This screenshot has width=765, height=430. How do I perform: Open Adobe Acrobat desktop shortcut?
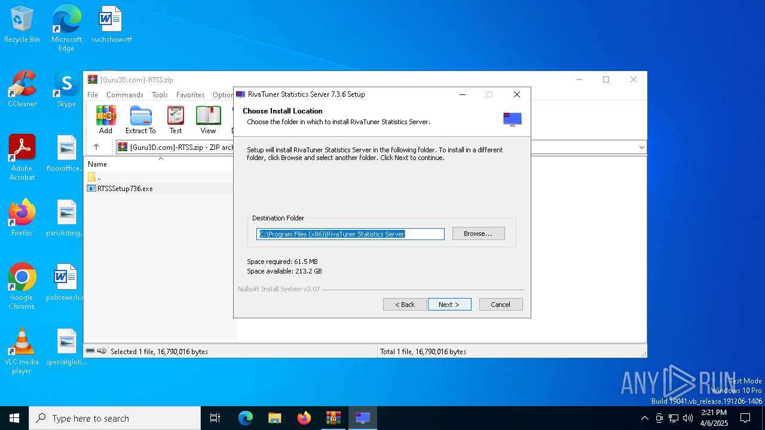(22, 158)
